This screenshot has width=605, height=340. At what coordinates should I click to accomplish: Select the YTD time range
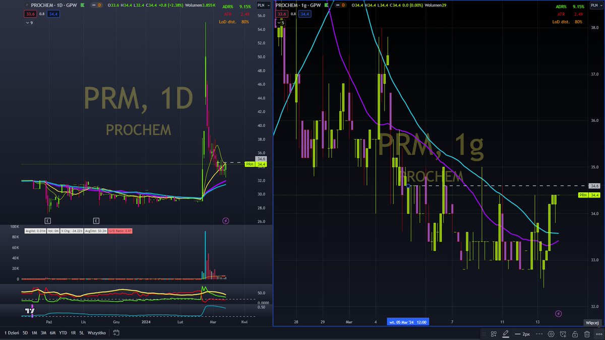click(x=63, y=333)
